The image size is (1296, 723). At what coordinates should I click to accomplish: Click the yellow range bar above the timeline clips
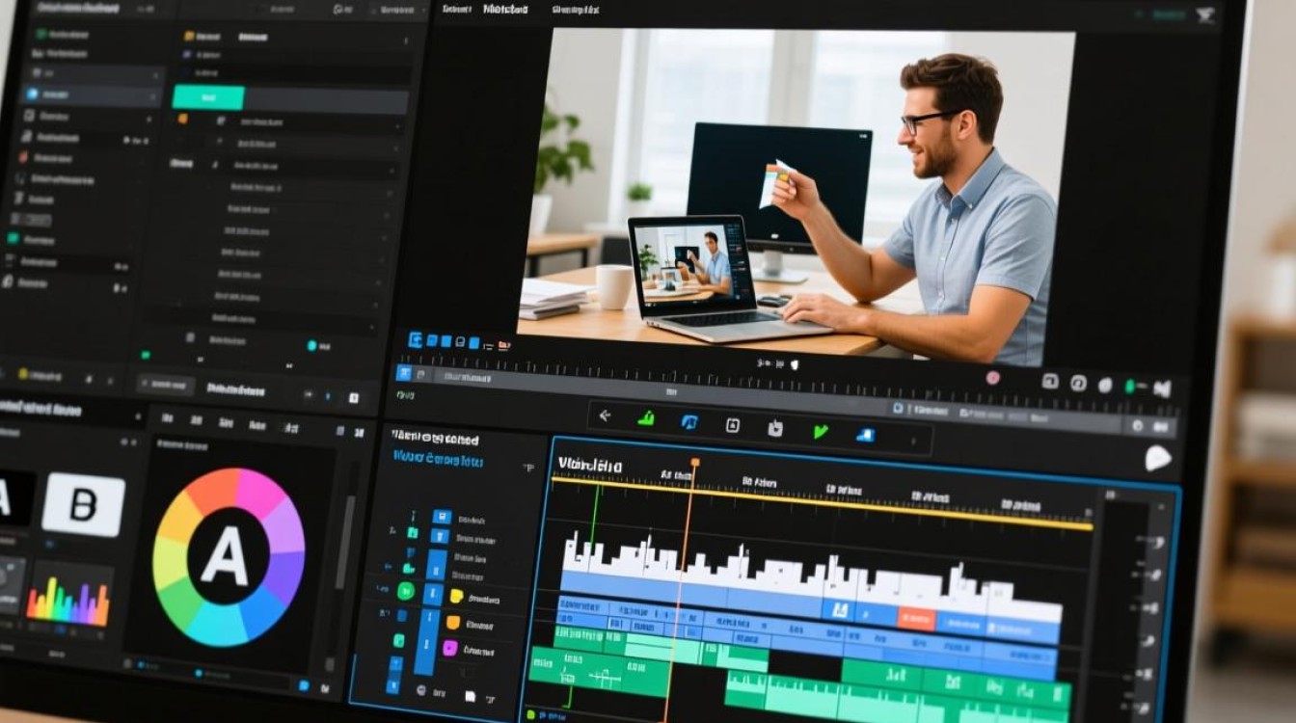[823, 502]
